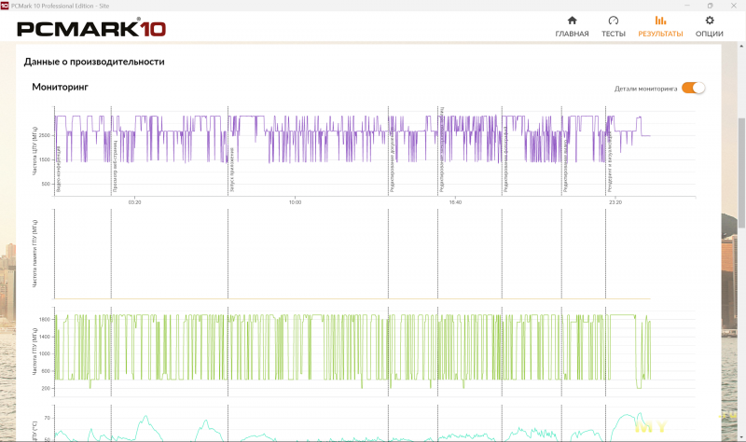Toggle the Детали мониторинга switch off

coord(693,88)
